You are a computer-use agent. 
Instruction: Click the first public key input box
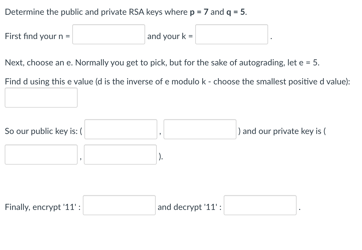[x=121, y=129]
